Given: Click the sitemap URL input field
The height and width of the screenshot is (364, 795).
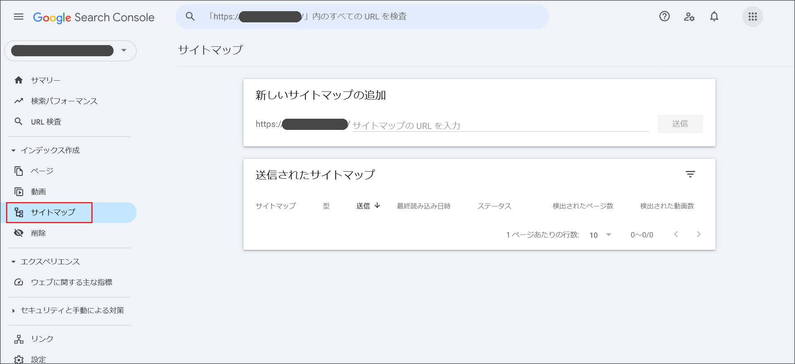Looking at the screenshot, I should point(501,125).
